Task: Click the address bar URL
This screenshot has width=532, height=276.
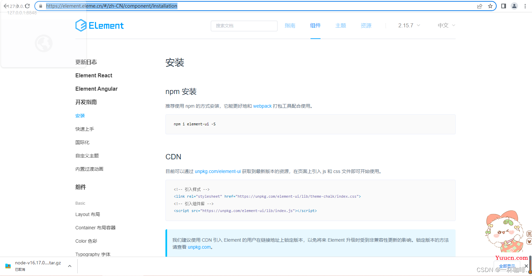Action: [x=112, y=6]
